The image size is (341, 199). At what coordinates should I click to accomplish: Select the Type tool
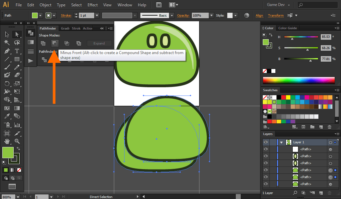pos(17,51)
